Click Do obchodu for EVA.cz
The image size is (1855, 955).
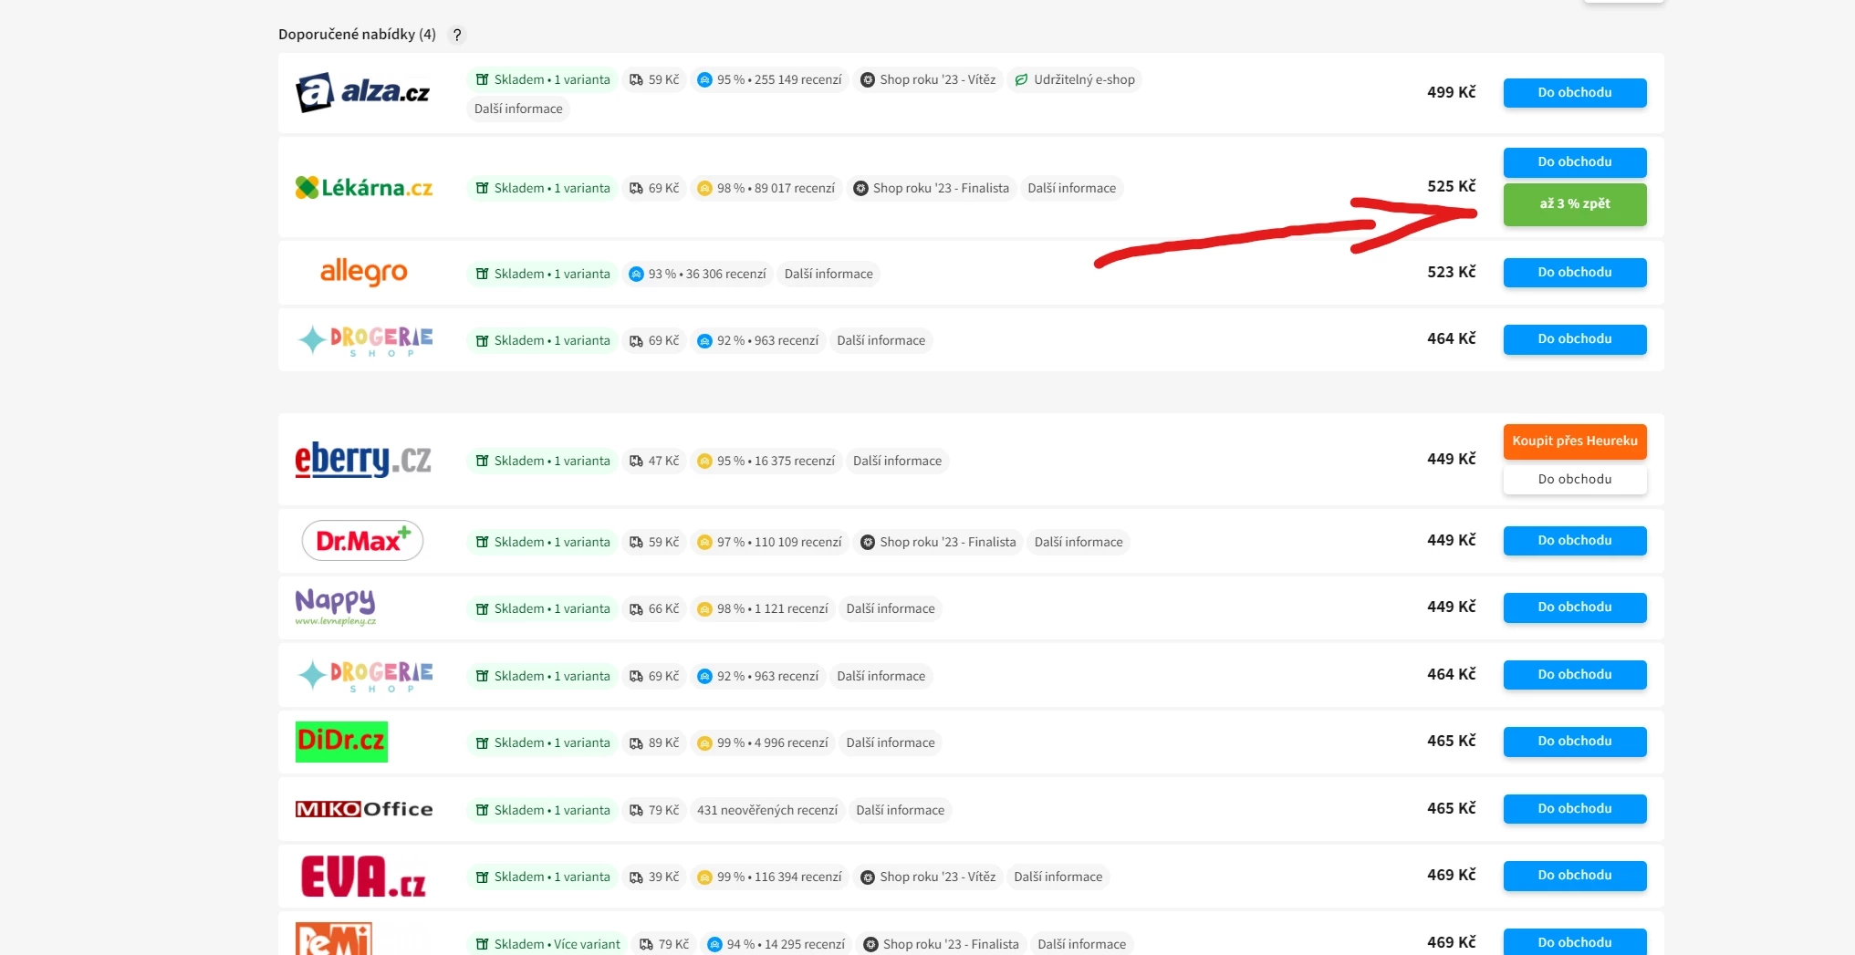coord(1575,876)
